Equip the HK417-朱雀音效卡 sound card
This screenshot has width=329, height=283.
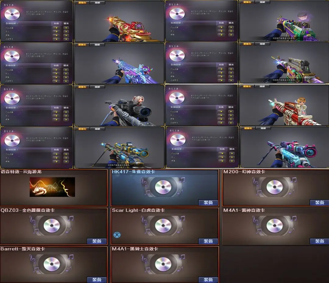click(x=208, y=202)
